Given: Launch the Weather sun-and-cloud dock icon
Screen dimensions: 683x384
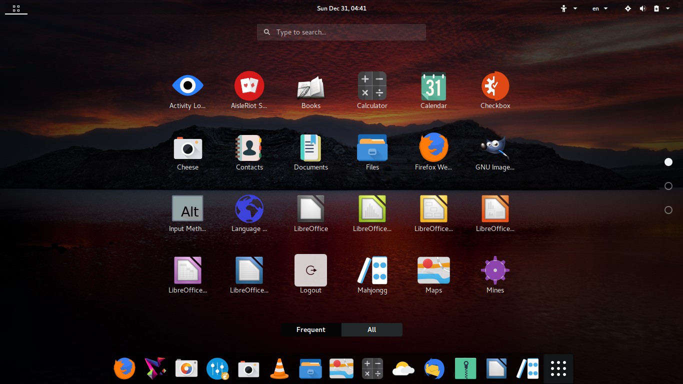Looking at the screenshot, I should click(403, 369).
